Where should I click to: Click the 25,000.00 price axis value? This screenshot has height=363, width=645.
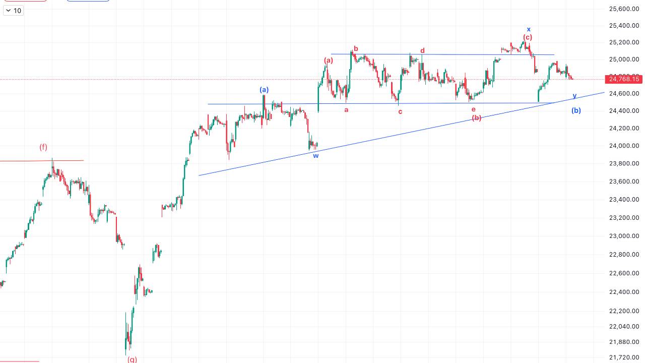pyautogui.click(x=623, y=59)
